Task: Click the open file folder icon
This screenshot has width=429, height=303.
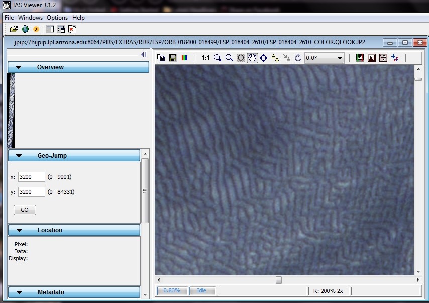Action: pyautogui.click(x=14, y=29)
